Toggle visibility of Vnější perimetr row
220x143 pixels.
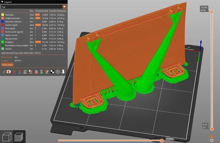point(34,18)
